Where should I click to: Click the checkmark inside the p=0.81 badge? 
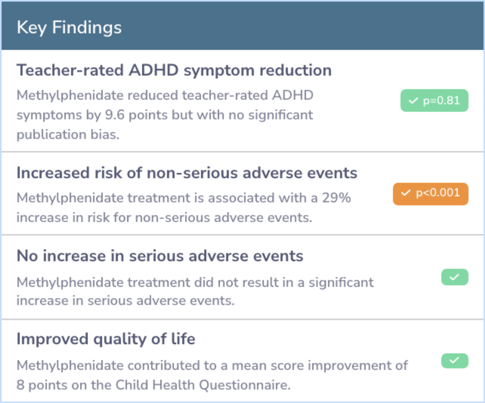413,101
